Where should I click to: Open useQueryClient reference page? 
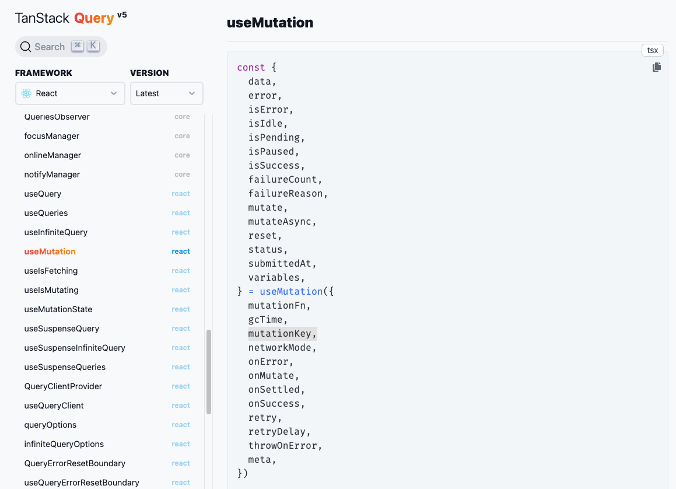[x=54, y=406]
